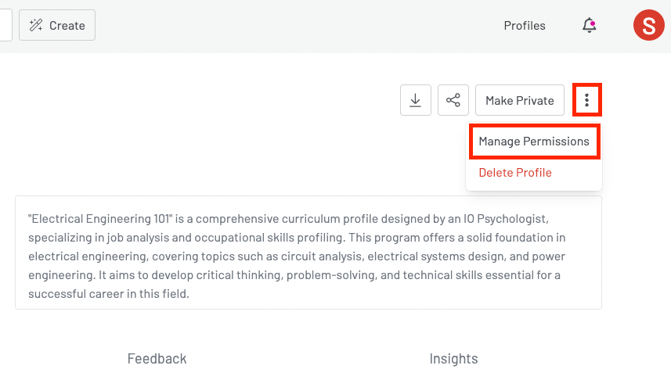Viewport: 671px width, 369px height.
Task: Download the profile using the download icon
Action: pos(416,100)
